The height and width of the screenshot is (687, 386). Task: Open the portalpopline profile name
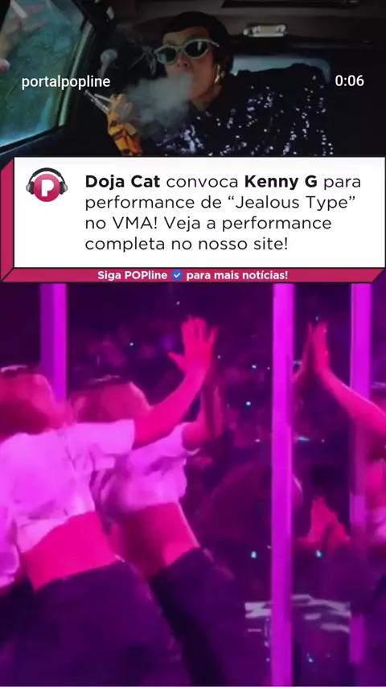pyautogui.click(x=66, y=82)
